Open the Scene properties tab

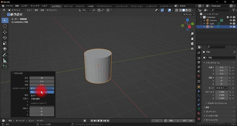(x=199, y=71)
